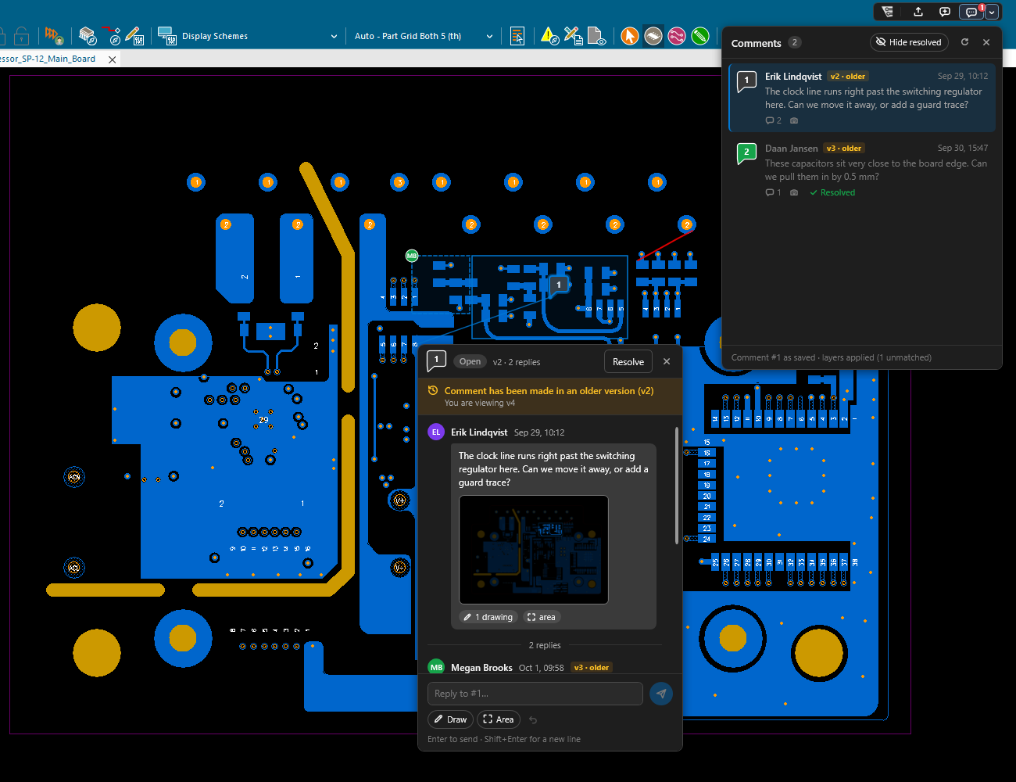
Task: Click the monitor display schemes settings icon
Action: click(167, 36)
